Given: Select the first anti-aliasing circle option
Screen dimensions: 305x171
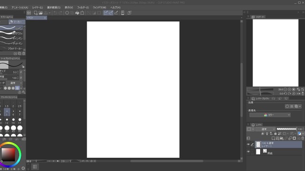Looking at the screenshot, I should pos(5,88).
